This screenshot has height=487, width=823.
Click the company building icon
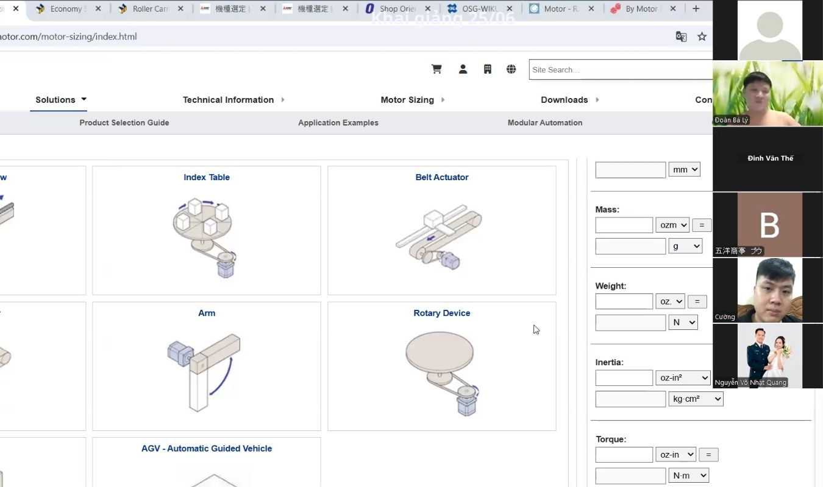[487, 69]
